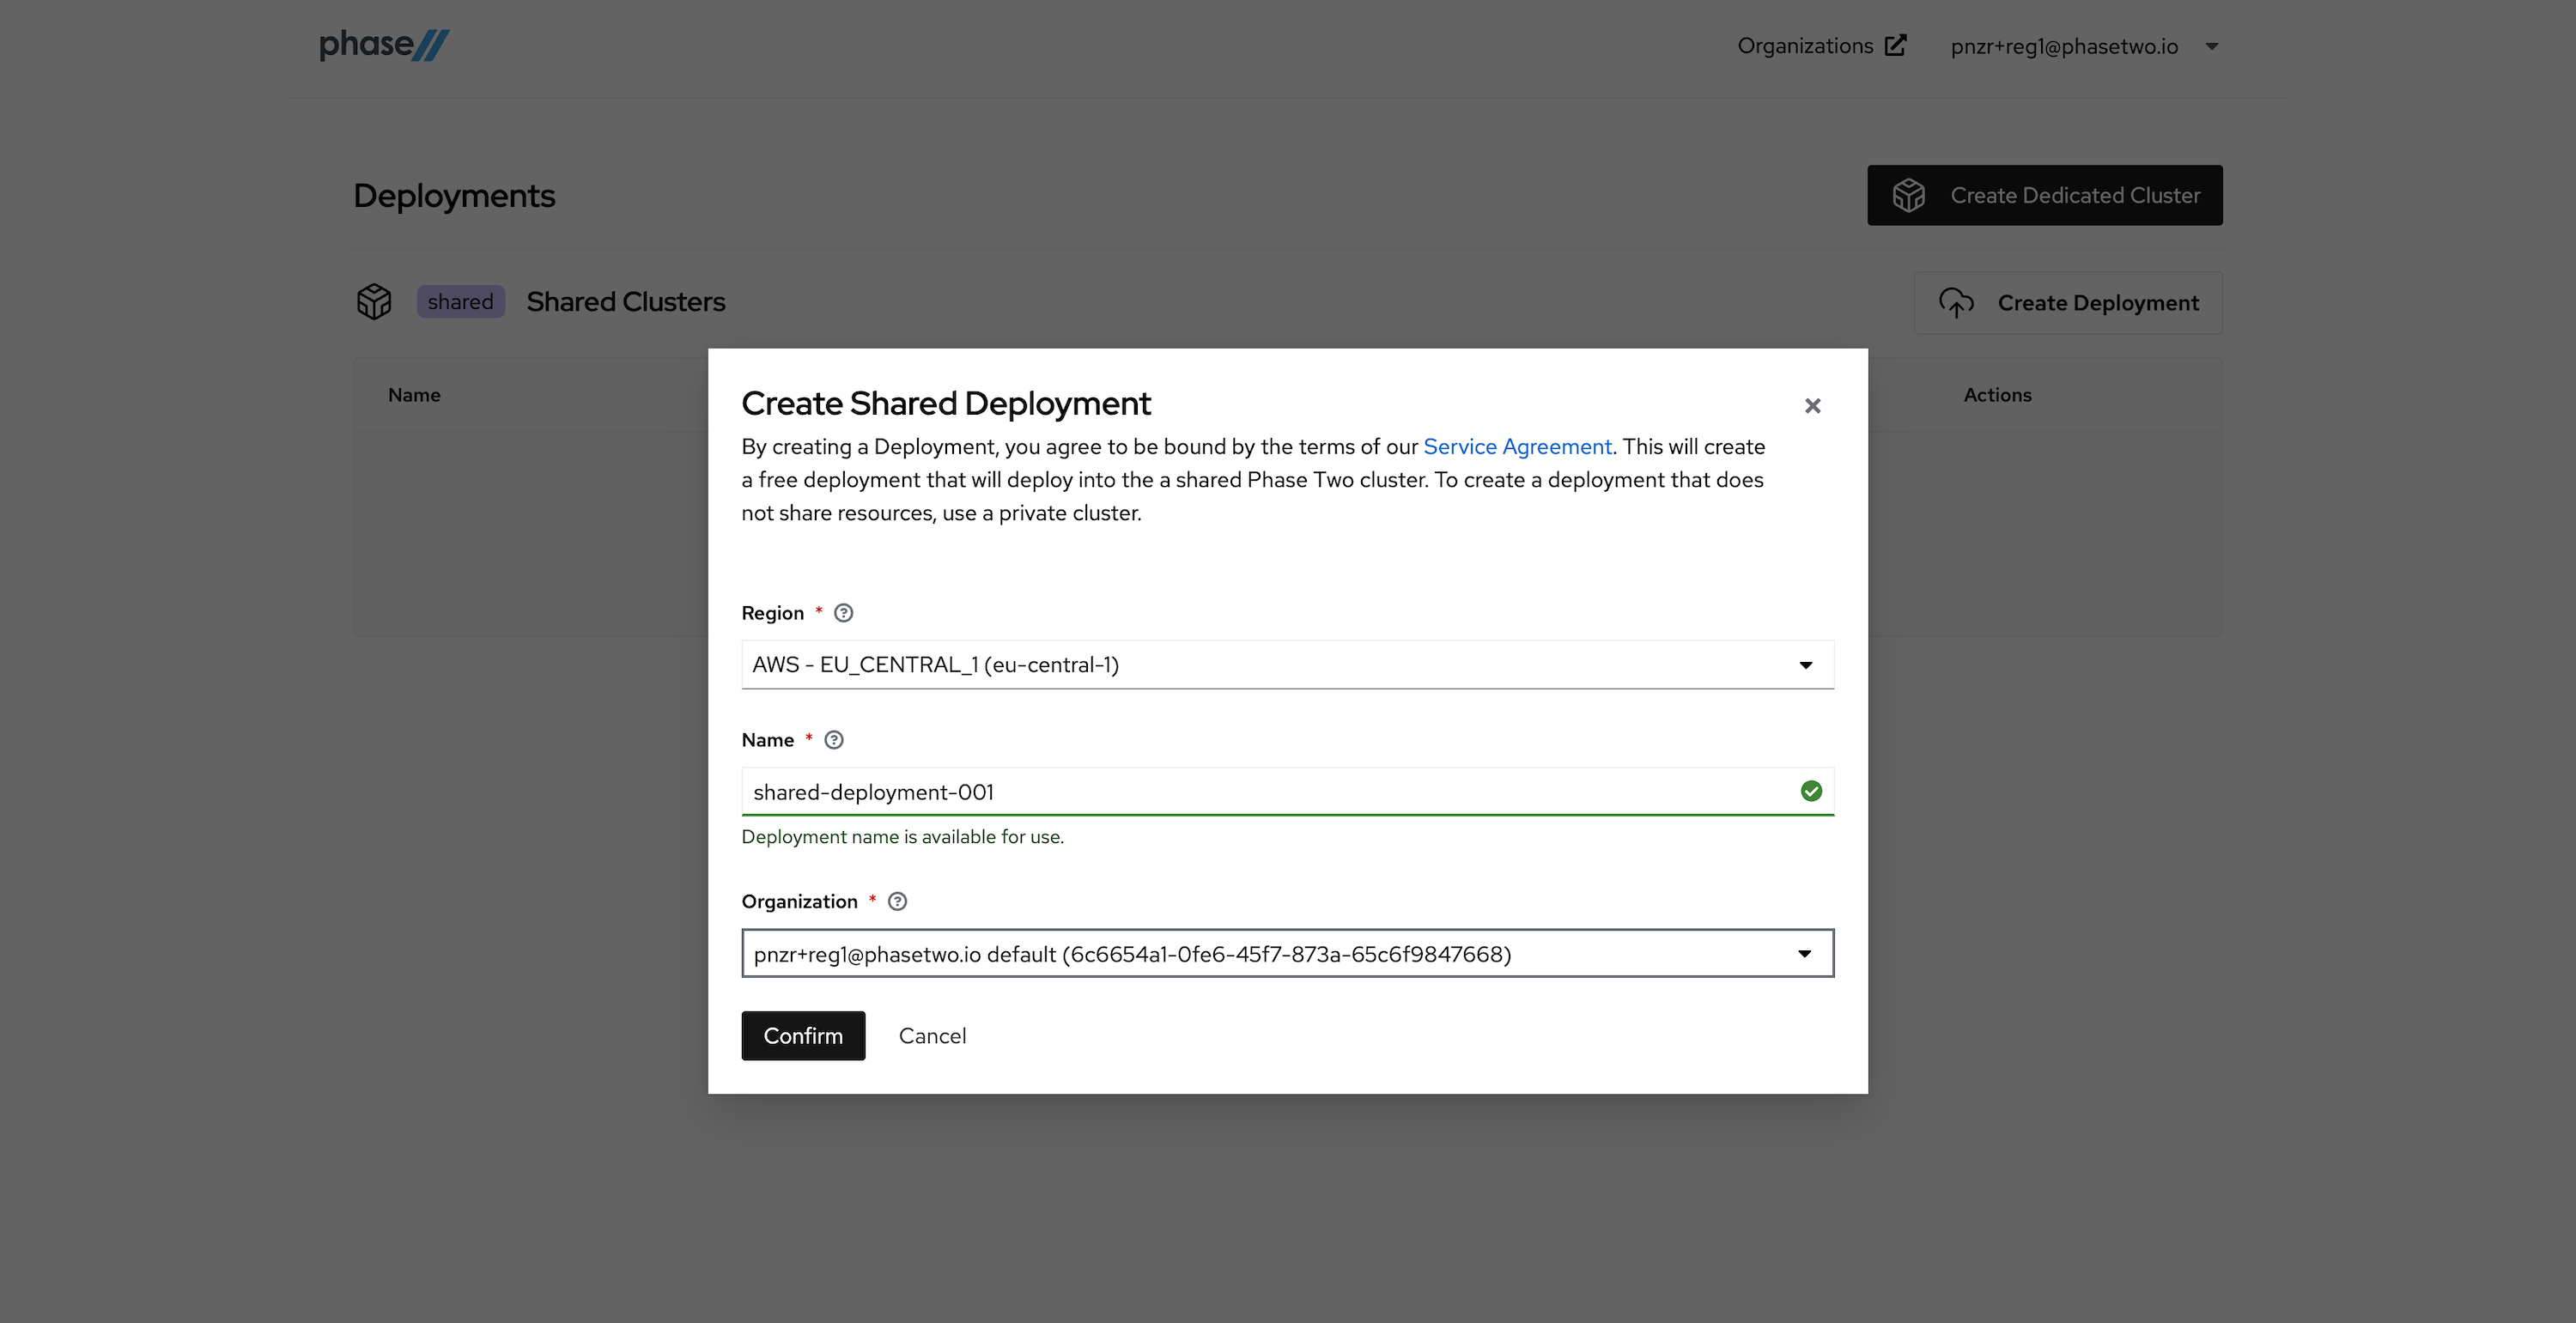Viewport: 2576px width, 1323px height.
Task: Click Cancel to dismiss the dialog
Action: pyautogui.click(x=932, y=1035)
